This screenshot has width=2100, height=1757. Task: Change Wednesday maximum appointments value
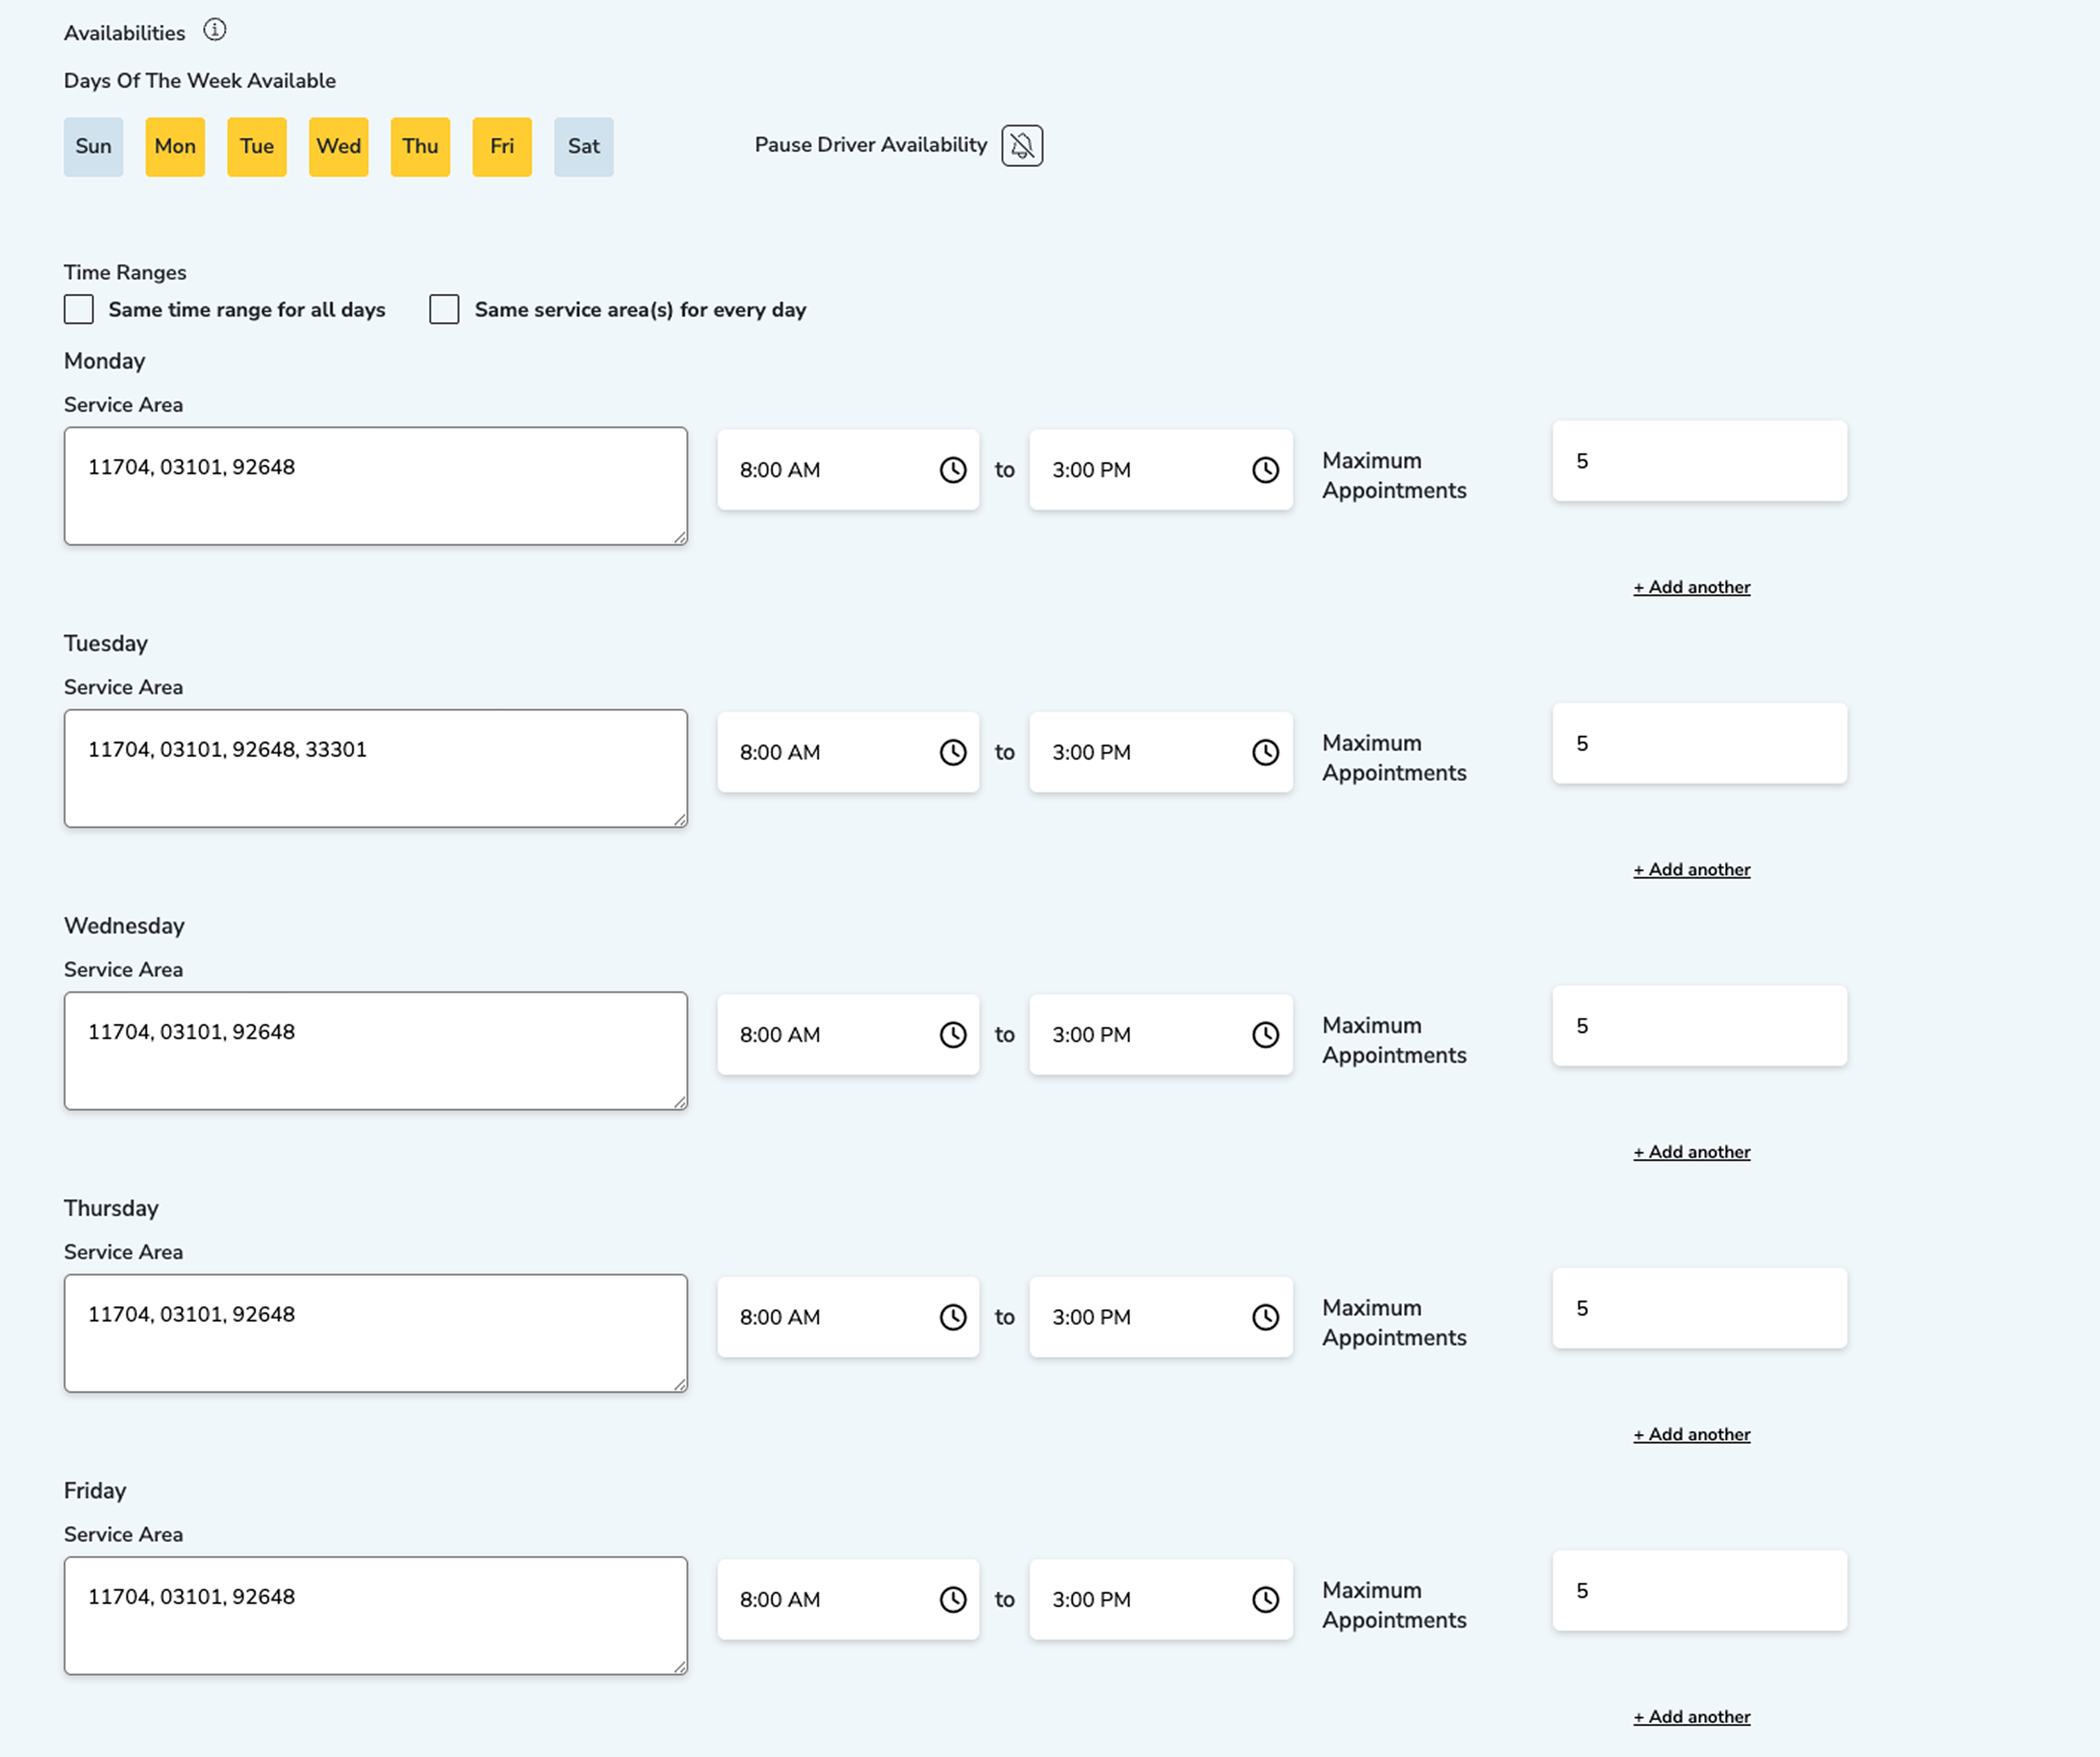tap(1699, 1026)
